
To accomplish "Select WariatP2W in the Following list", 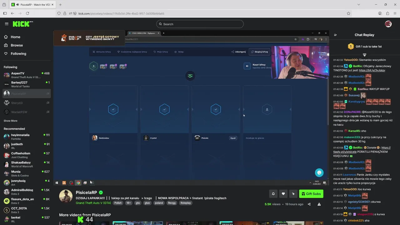I will point(27,112).
